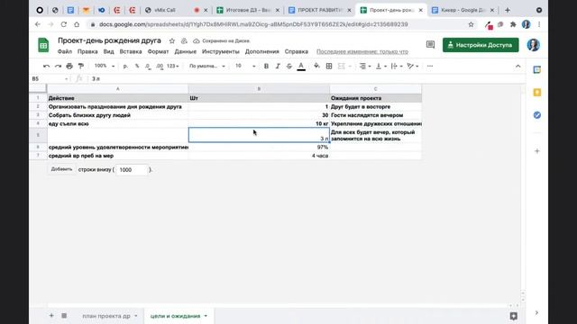Open text wrapping dropdown
577x324 pixels.
click(397, 66)
